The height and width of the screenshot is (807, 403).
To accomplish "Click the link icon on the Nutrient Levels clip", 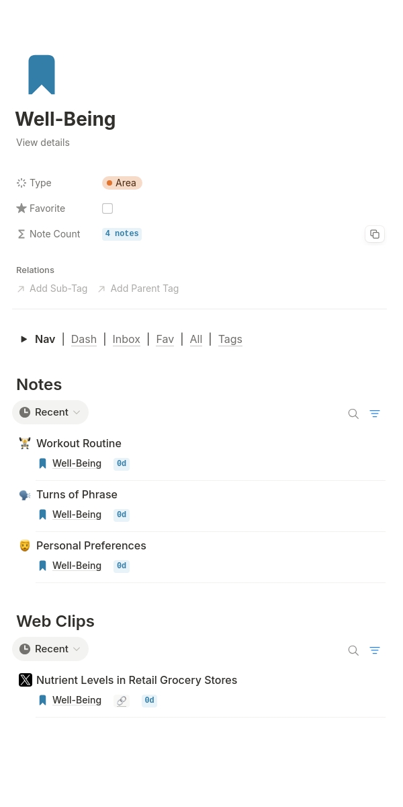I will (x=122, y=701).
